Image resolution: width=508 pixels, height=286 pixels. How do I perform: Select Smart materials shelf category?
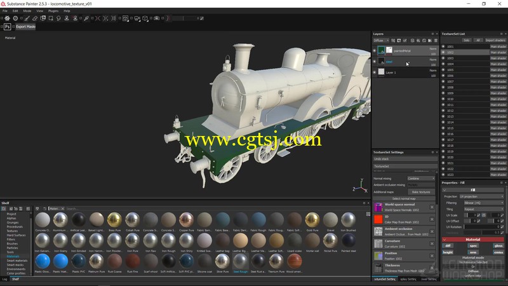click(17, 261)
